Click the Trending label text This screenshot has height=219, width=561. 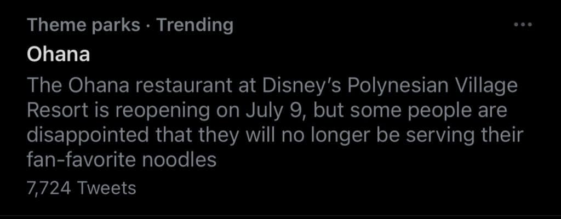click(195, 25)
